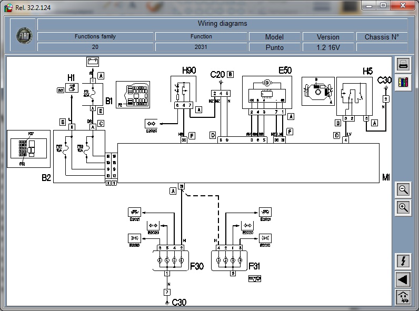Select the Version field 1.2 16V
Screen dimensions: 419x311
(x=328, y=47)
